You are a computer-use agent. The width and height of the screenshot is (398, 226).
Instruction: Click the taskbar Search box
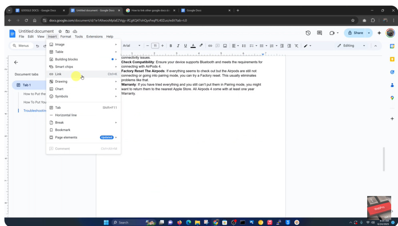[x=133, y=222]
